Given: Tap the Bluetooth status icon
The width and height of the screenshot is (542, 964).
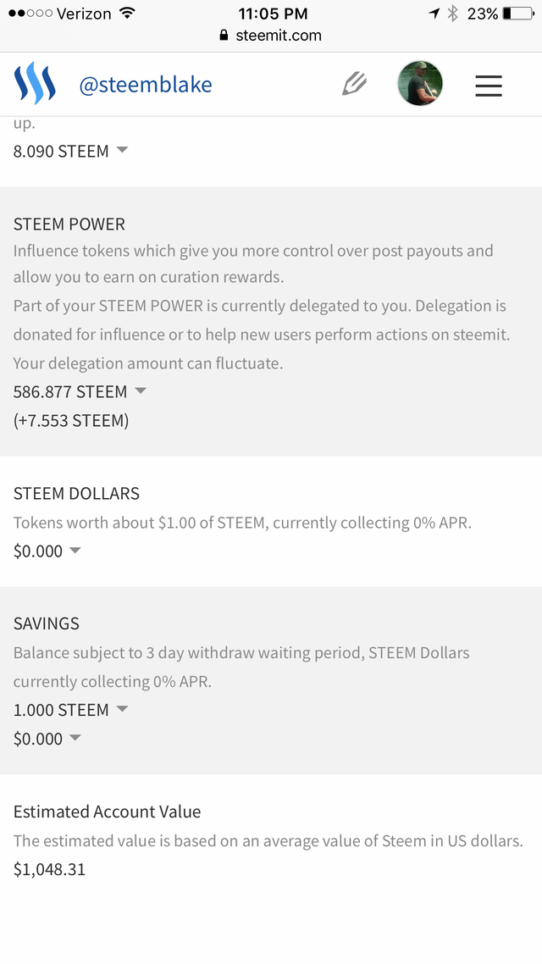Looking at the screenshot, I should [452, 14].
